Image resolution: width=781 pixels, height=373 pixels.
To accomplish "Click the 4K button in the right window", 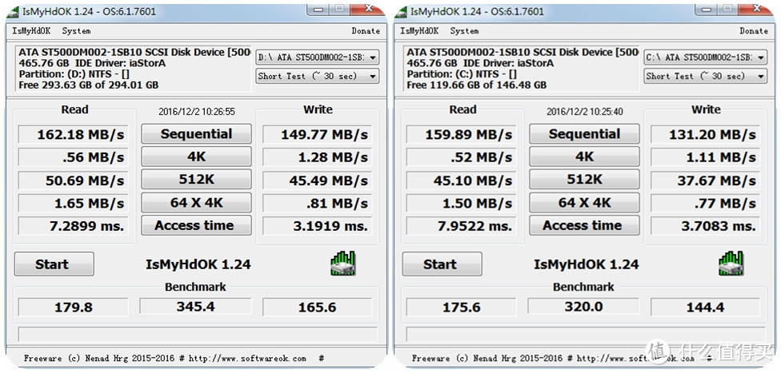I will point(584,157).
